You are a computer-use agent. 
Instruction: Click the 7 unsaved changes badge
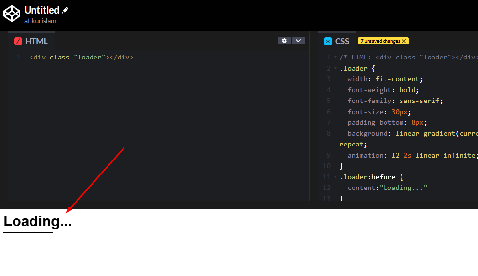click(x=380, y=41)
